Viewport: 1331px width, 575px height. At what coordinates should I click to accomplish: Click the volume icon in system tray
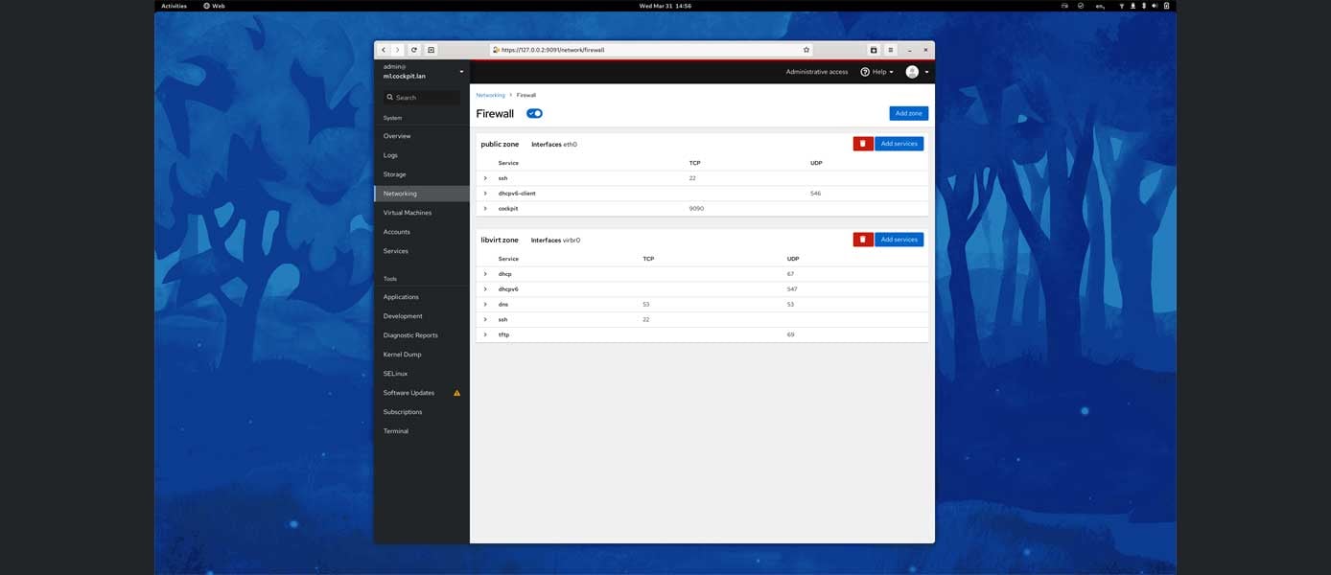(1155, 5)
